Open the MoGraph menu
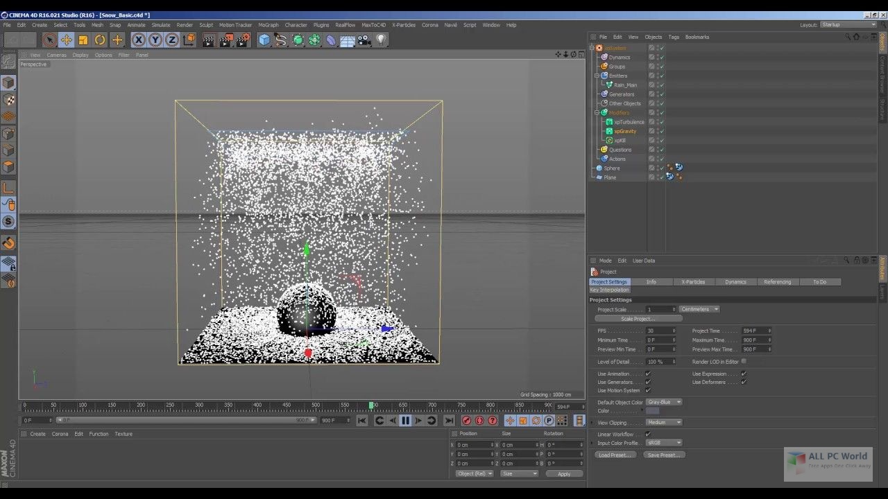Screen dimensions: 888x499 (x=268, y=25)
